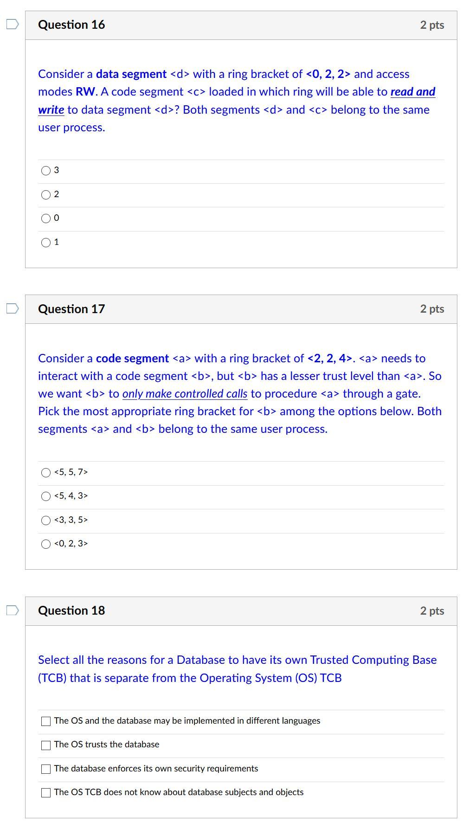The image size is (475, 835).
Task: Choose ring bracket <3, 3, 5> in Question 17
Action: pyautogui.click(x=46, y=520)
